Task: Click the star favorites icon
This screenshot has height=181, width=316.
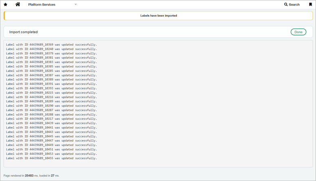Action: pos(5,4)
